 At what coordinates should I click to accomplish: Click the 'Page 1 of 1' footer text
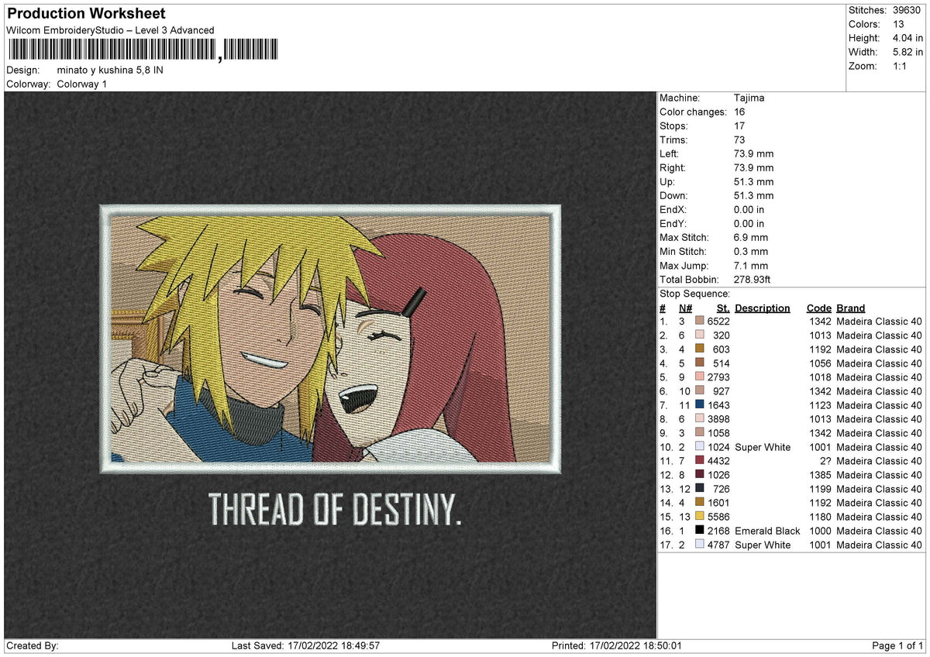point(897,646)
